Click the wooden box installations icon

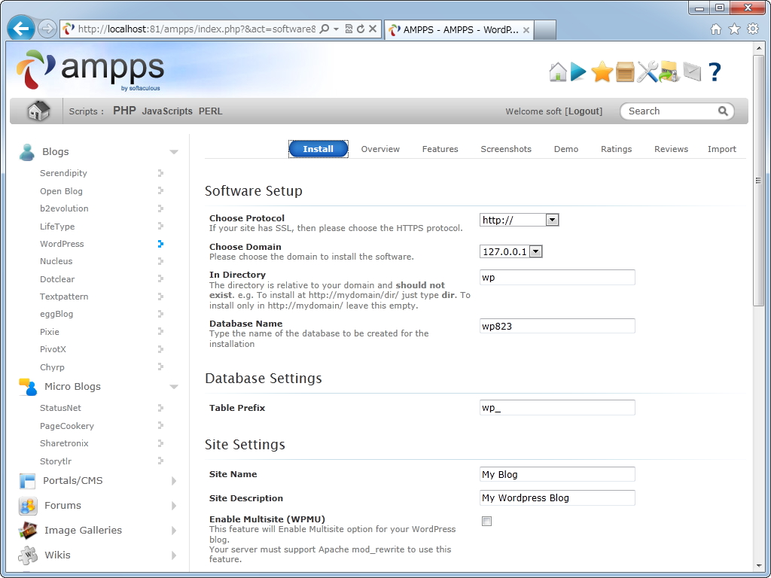coord(625,72)
